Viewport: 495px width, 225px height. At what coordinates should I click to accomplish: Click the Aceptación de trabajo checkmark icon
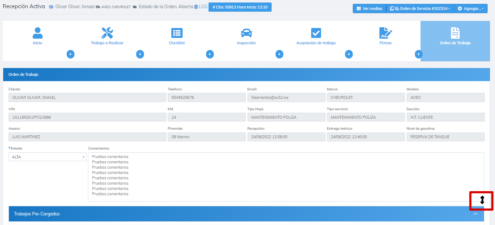point(316,33)
